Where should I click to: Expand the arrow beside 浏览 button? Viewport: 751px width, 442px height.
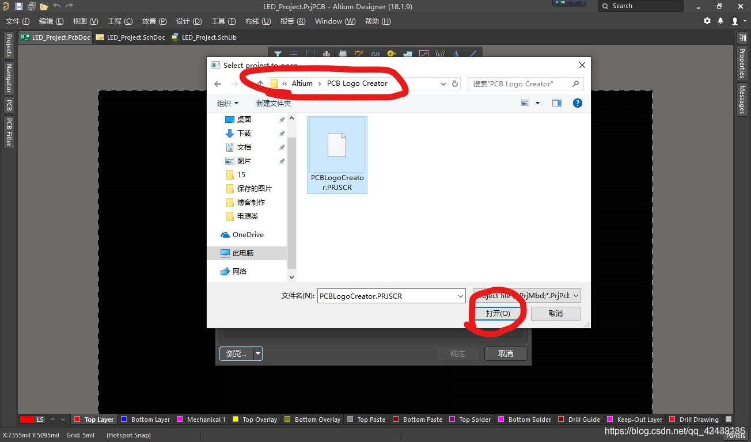pos(258,353)
